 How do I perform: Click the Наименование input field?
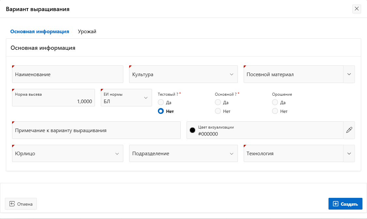[68, 74]
